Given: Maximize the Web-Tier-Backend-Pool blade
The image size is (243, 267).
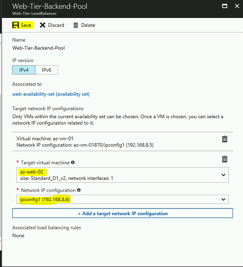Looking at the screenshot, I should [x=225, y=6].
